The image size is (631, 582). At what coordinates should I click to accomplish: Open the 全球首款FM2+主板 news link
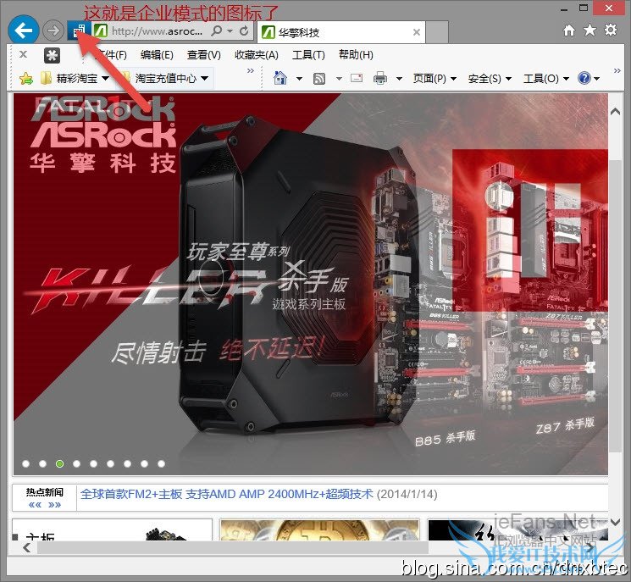point(226,494)
